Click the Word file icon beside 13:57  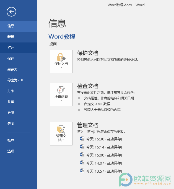[82, 171]
